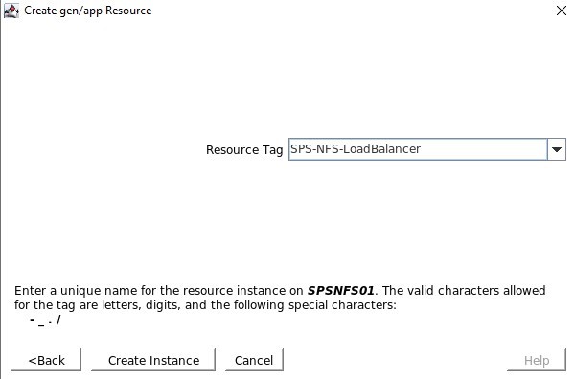Focus the Resource Tag text field
The image size is (575, 379).
click(x=418, y=149)
